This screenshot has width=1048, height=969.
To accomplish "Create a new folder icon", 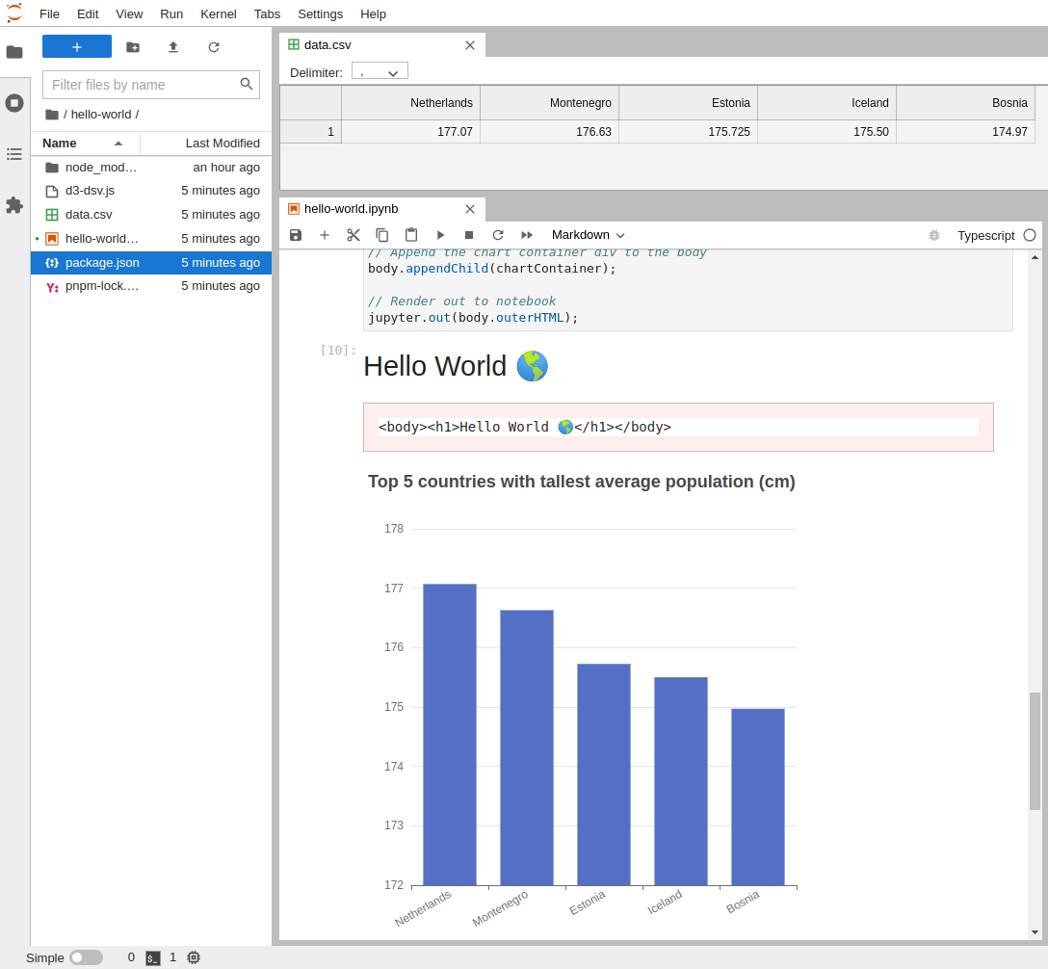I will [x=133, y=47].
